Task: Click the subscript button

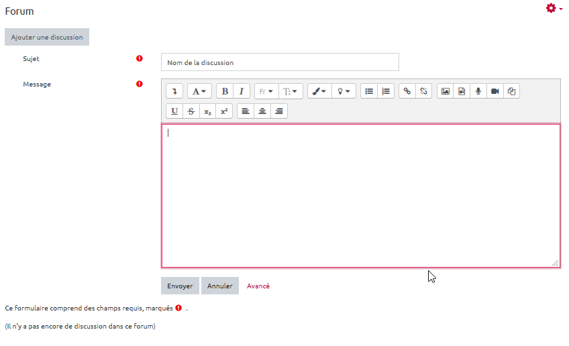Action: click(x=208, y=111)
